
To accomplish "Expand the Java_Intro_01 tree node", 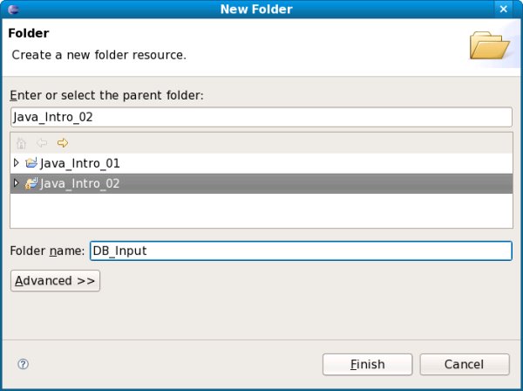I will (x=16, y=163).
